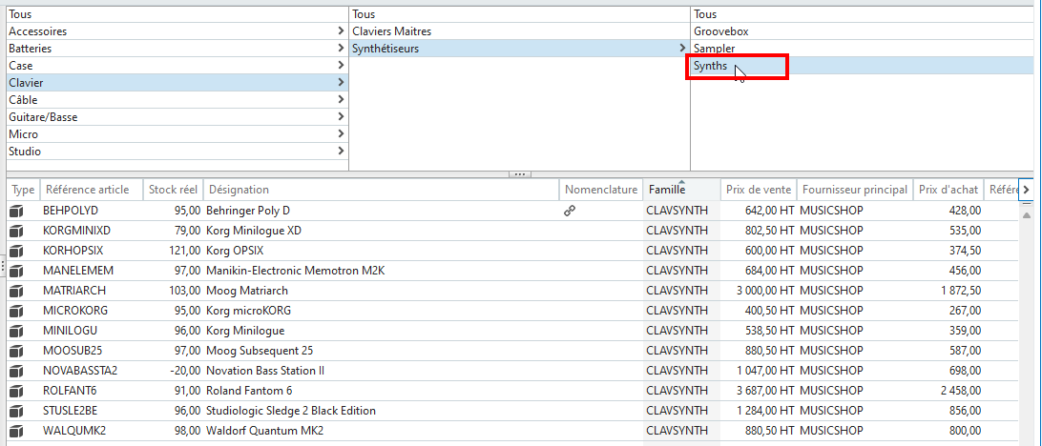
Task: Click purchase price 1 872,50
Action: point(960,291)
